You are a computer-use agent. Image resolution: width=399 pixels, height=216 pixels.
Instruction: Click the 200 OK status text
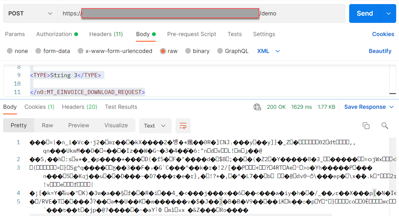tap(276, 107)
